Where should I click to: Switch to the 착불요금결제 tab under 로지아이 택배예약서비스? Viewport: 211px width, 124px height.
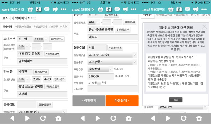pyautogui.click(x=40, y=27)
